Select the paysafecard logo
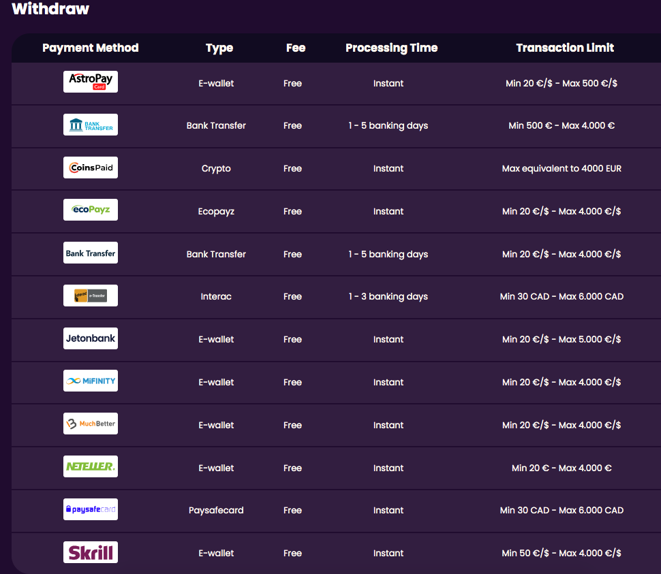Viewport: 661px width, 574px height. (x=91, y=509)
